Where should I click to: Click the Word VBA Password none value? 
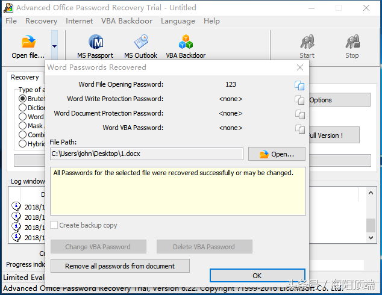(231, 128)
